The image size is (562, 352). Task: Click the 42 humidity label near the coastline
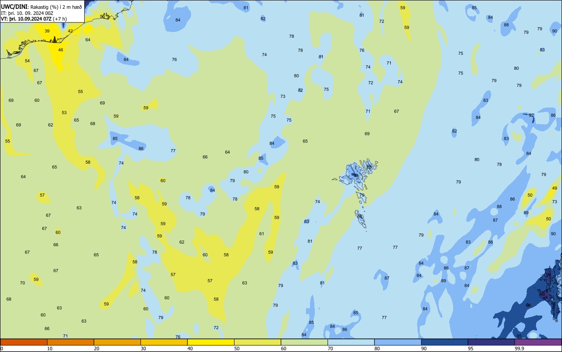(x=70, y=31)
